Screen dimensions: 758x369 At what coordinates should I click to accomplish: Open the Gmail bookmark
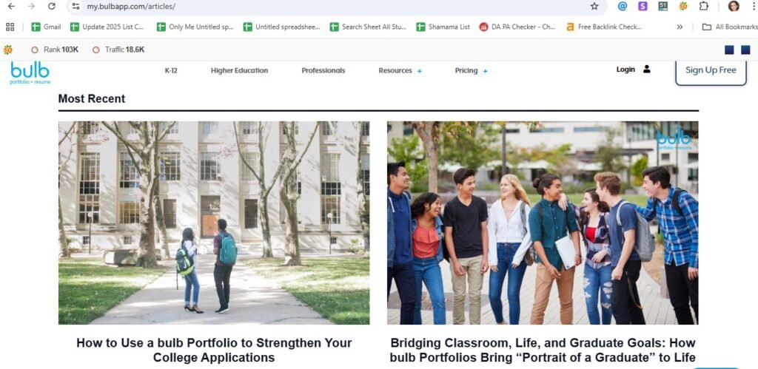pos(47,27)
